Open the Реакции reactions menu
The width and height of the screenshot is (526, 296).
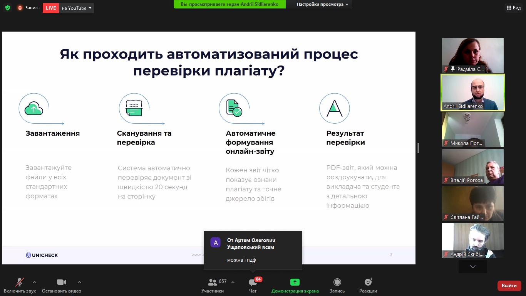[x=368, y=286]
